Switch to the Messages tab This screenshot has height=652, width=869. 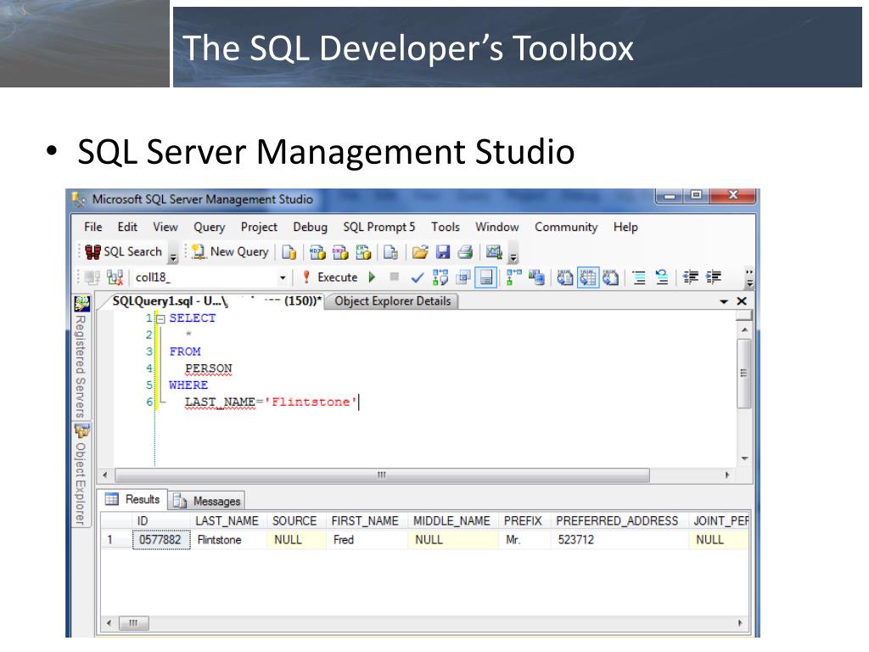(x=207, y=501)
